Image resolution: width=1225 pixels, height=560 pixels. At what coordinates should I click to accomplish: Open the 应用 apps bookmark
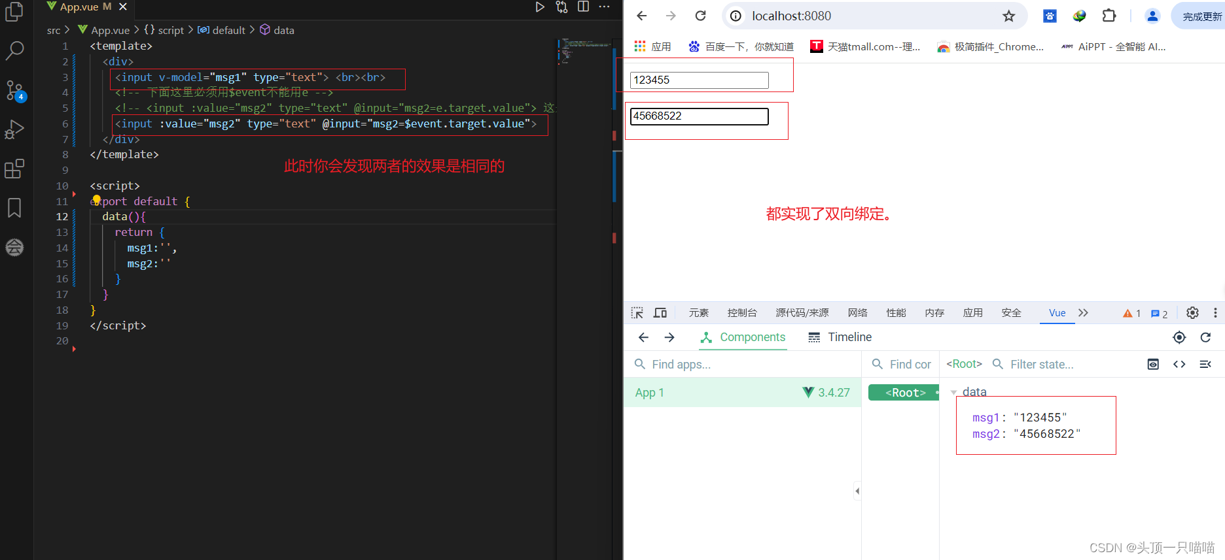coord(653,46)
